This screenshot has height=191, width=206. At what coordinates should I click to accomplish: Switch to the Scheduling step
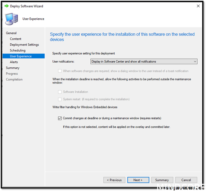coord(17,50)
